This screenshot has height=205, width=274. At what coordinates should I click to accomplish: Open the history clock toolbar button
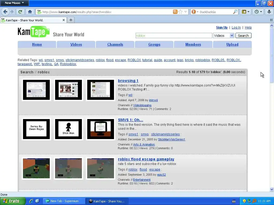(258, 12)
